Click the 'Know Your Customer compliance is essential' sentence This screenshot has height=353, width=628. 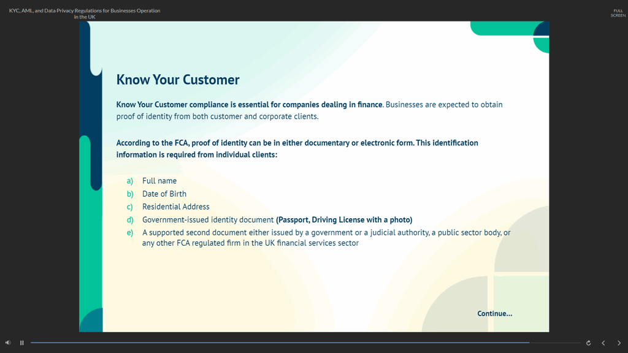pyautogui.click(x=249, y=104)
